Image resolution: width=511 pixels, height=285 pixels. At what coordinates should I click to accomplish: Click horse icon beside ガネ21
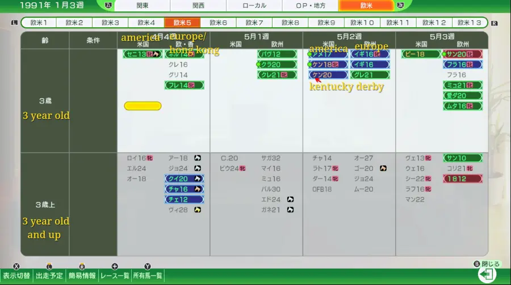[x=290, y=210]
